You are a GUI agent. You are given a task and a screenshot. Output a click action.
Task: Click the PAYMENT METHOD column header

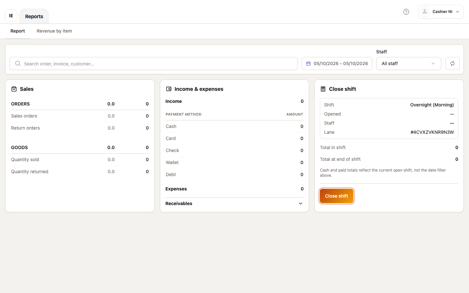click(x=183, y=114)
